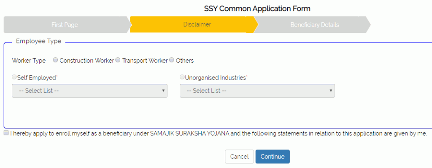Click the enrollment declaration statement text
The height and width of the screenshot is (168, 432).
tap(219, 133)
